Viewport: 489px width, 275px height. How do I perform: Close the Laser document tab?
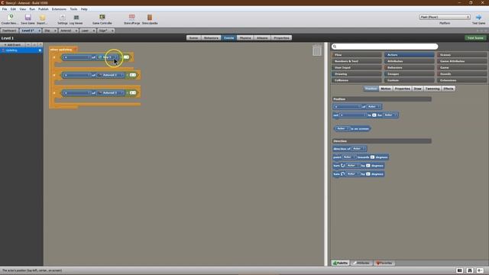tap(93, 31)
